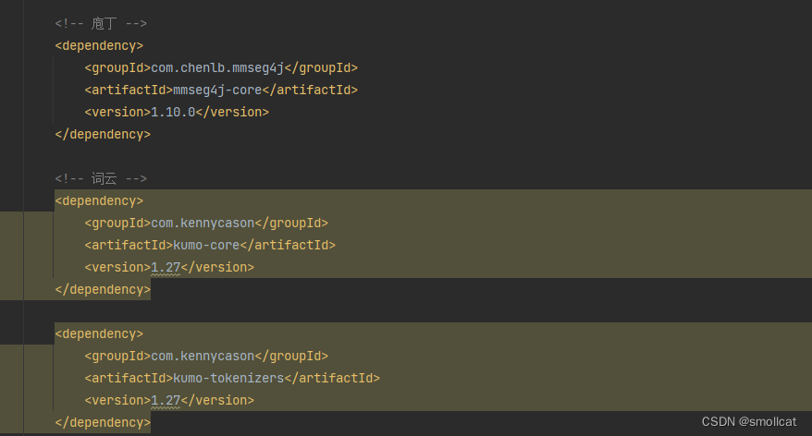Select the artifactId line mmseg4j-core
This screenshot has height=436, width=812.
coord(221,90)
